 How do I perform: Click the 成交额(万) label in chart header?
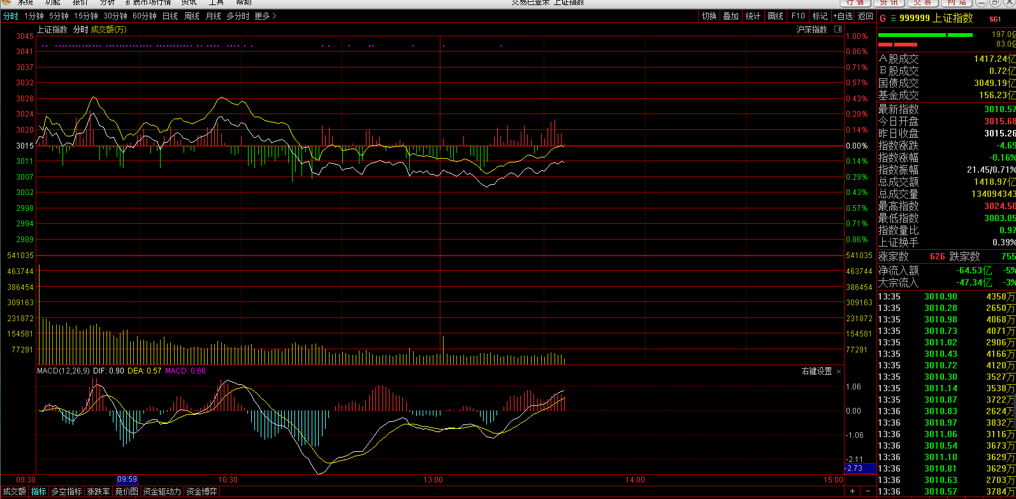click(108, 29)
